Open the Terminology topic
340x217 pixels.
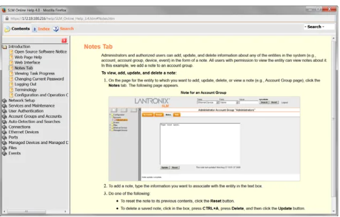pyautogui.click(x=26, y=89)
